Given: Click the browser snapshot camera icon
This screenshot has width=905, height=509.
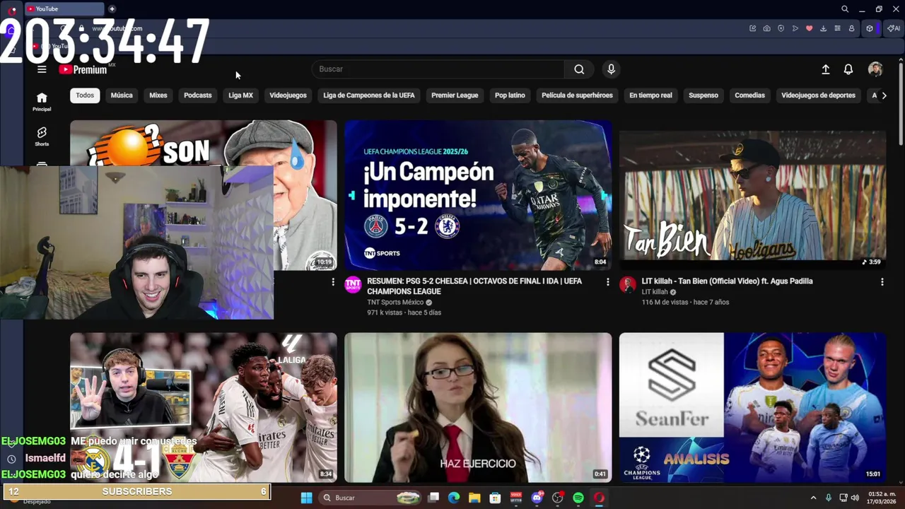Looking at the screenshot, I should (x=766, y=28).
